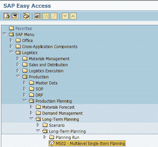
Task: Select the Sales and Distribution label
Action: (48, 65)
